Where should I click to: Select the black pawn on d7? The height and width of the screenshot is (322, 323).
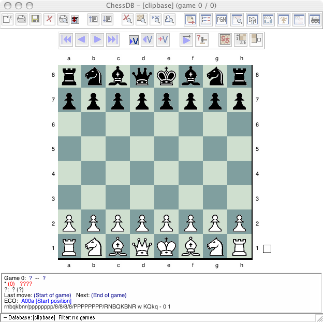[142, 100]
